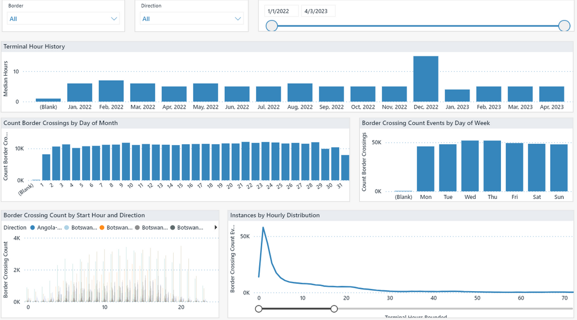
Task: Expand the Direction legend to show more categories
Action: (x=215, y=227)
